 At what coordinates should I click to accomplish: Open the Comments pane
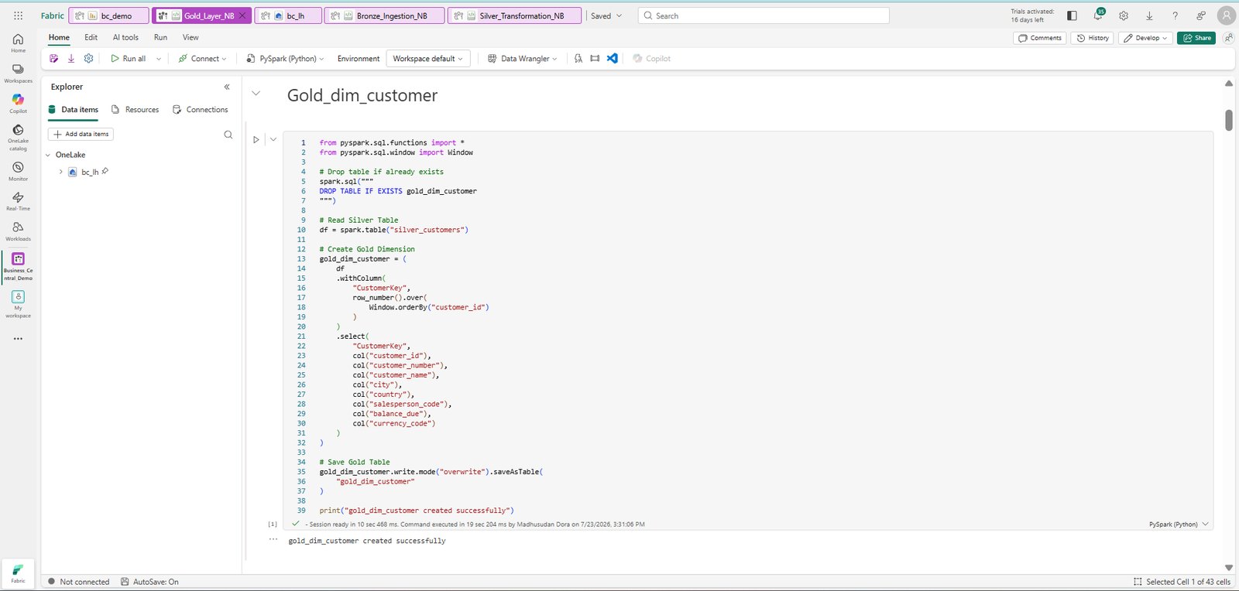point(1040,38)
